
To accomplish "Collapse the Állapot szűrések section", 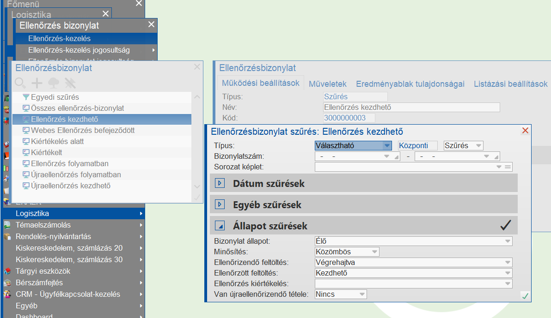I will pyautogui.click(x=220, y=226).
